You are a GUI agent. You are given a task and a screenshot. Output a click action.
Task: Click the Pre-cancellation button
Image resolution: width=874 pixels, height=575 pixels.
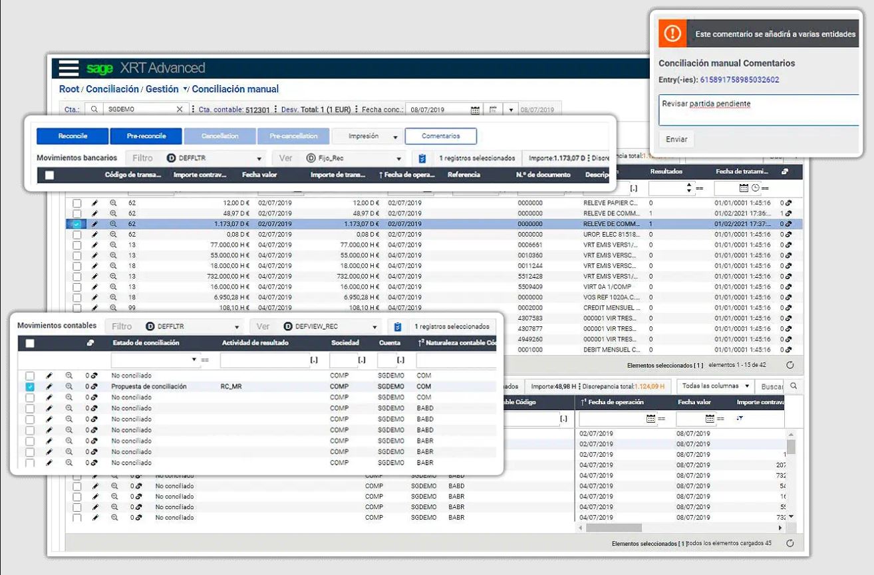[293, 136]
